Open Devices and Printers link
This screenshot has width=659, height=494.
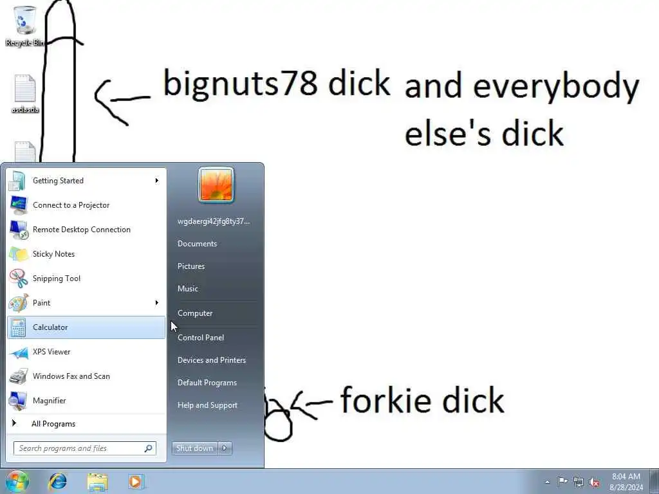pyautogui.click(x=212, y=360)
